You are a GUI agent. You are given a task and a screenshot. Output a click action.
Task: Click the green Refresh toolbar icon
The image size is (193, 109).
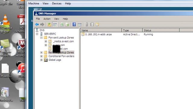(x=62, y=25)
